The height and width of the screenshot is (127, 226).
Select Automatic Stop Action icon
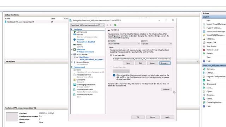75,95
